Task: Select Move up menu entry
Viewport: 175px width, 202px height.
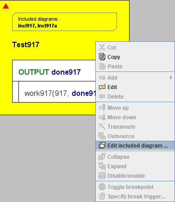Action: (135, 108)
